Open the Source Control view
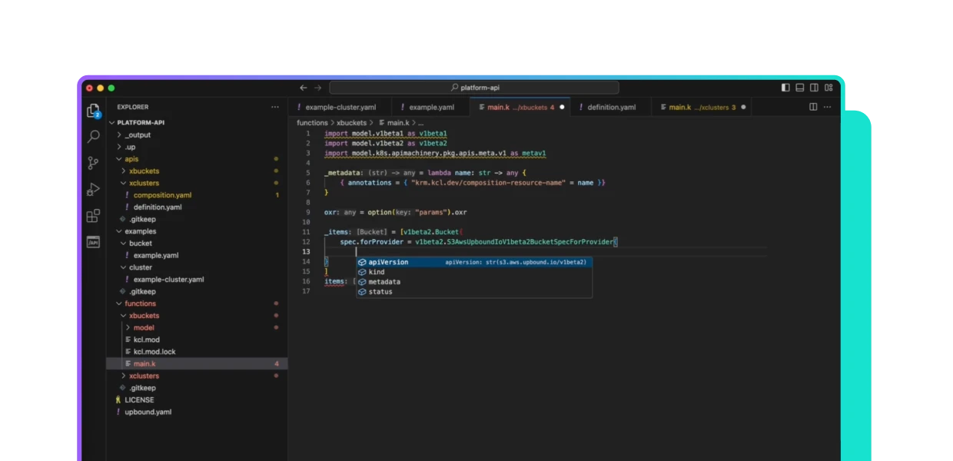 pyautogui.click(x=93, y=163)
